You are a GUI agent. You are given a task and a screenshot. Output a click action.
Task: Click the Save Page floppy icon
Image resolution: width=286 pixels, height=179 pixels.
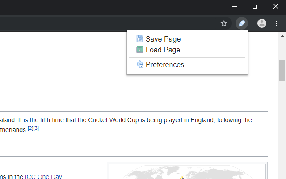coord(140,39)
